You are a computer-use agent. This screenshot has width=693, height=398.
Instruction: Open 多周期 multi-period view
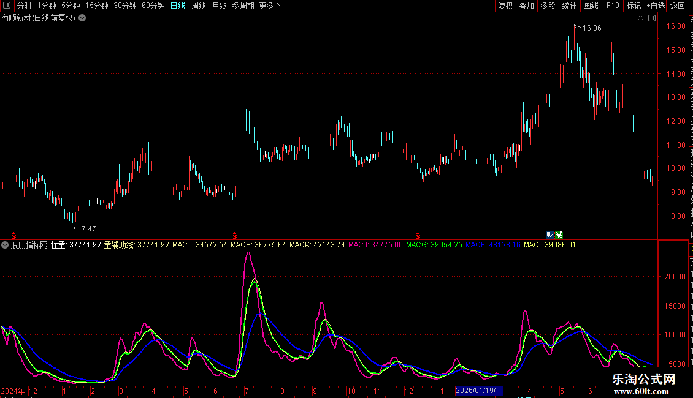click(243, 6)
